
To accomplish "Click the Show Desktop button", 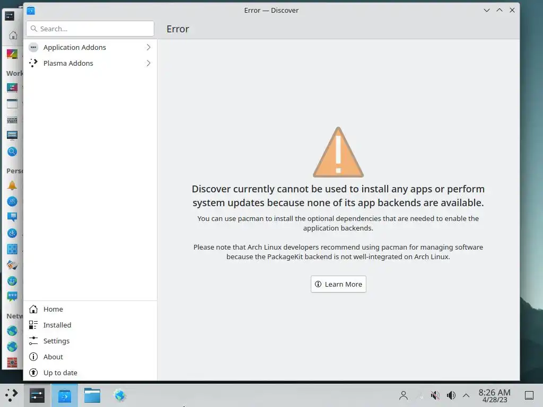I will [529, 395].
